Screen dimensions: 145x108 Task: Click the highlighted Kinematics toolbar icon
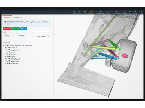91,12
